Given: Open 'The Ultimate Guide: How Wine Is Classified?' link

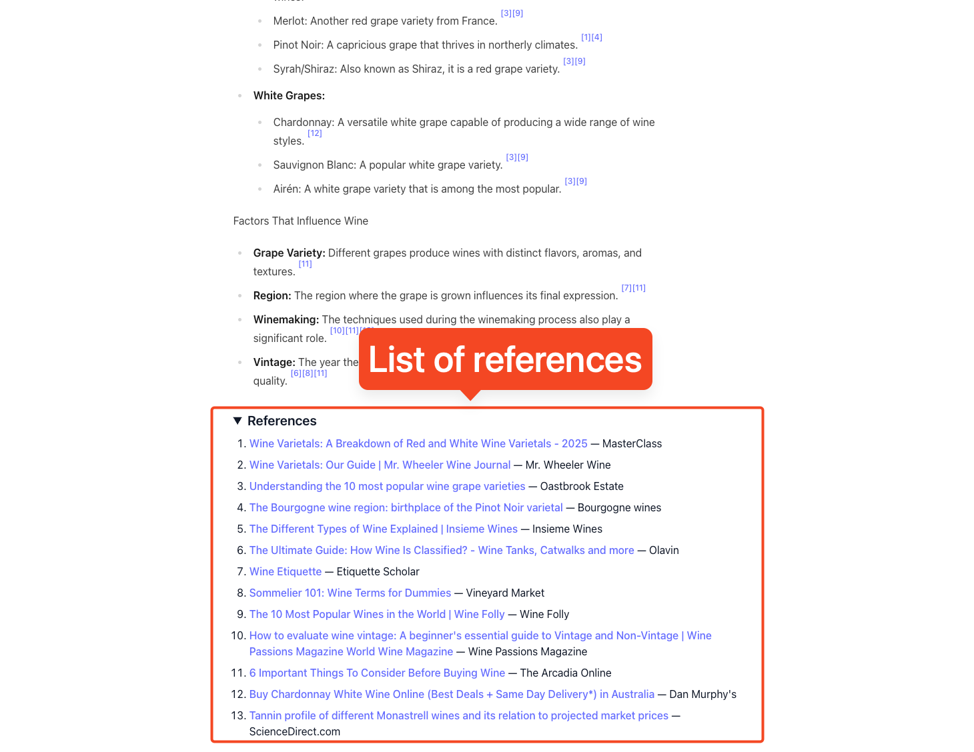Looking at the screenshot, I should coord(442,550).
